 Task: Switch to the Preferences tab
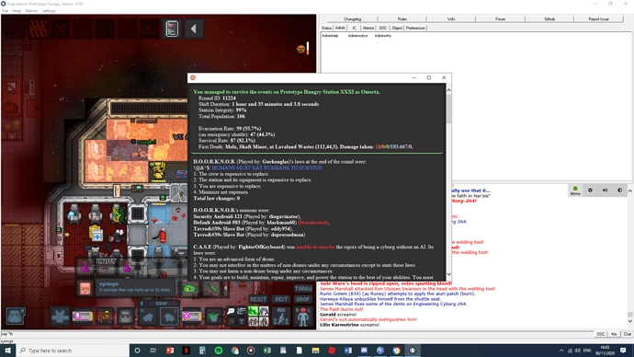pos(415,28)
